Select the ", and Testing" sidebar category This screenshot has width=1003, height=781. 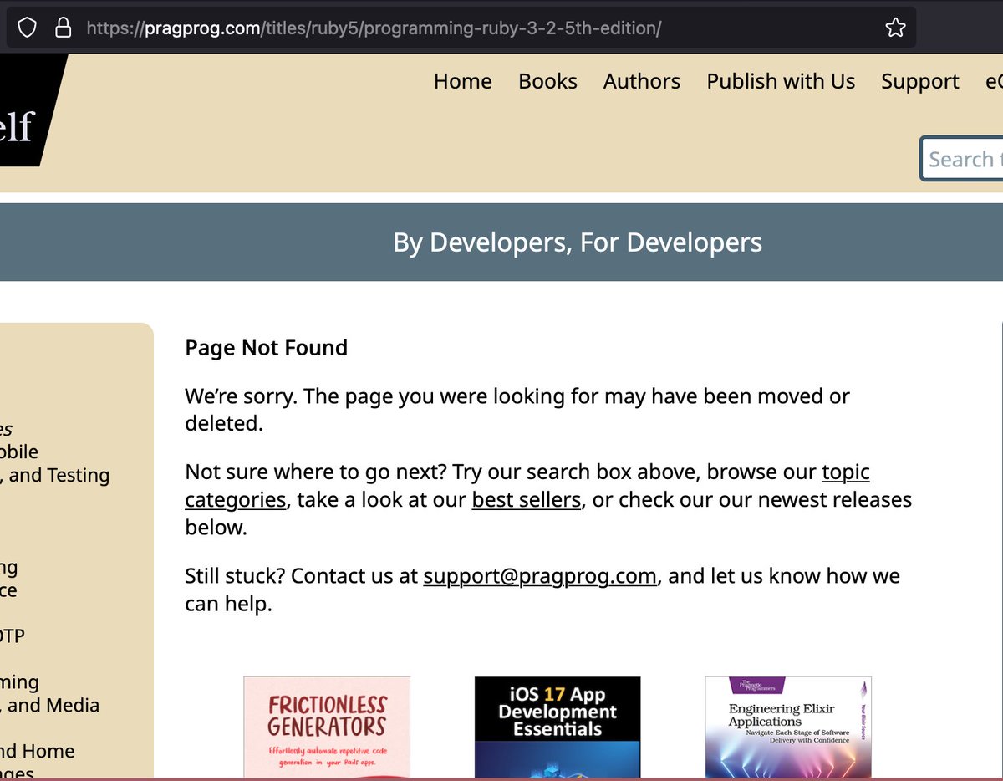[55, 475]
